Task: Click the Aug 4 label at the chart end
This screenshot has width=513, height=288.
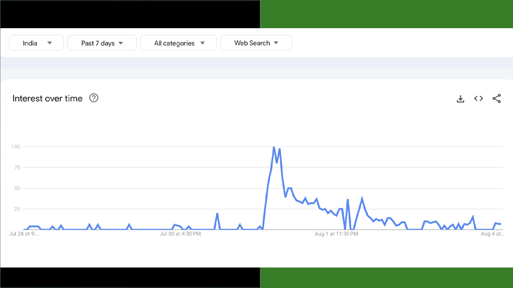Action: tap(492, 234)
